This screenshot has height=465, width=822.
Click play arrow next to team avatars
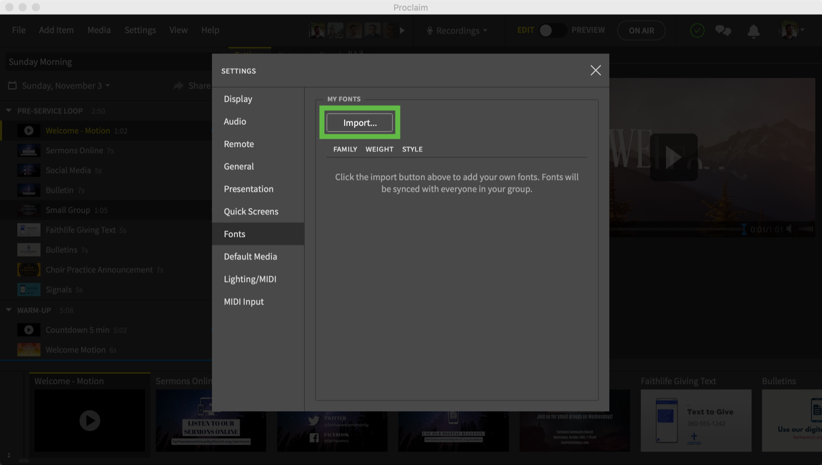pyautogui.click(x=402, y=30)
